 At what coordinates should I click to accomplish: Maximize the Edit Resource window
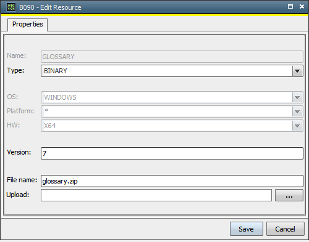pos(290,7)
